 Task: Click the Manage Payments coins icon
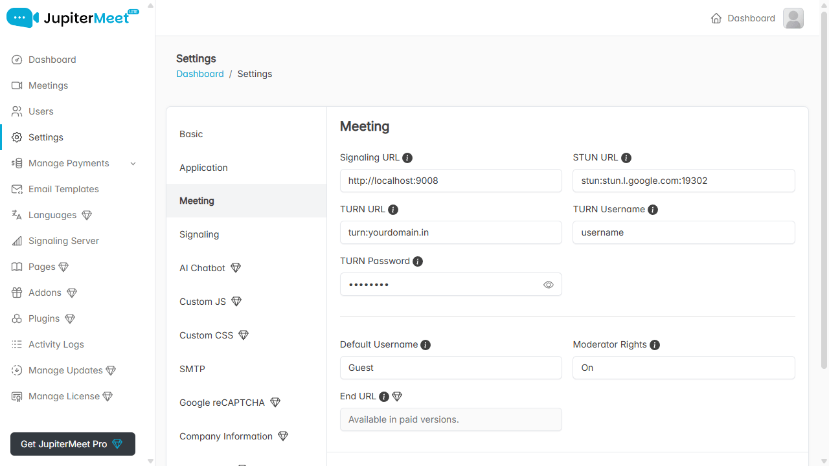(17, 163)
